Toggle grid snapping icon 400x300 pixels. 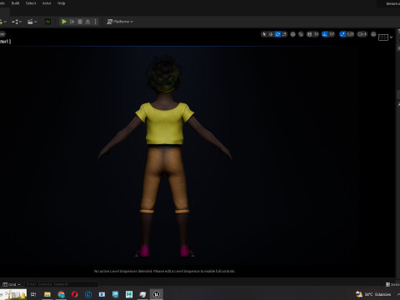(309, 34)
